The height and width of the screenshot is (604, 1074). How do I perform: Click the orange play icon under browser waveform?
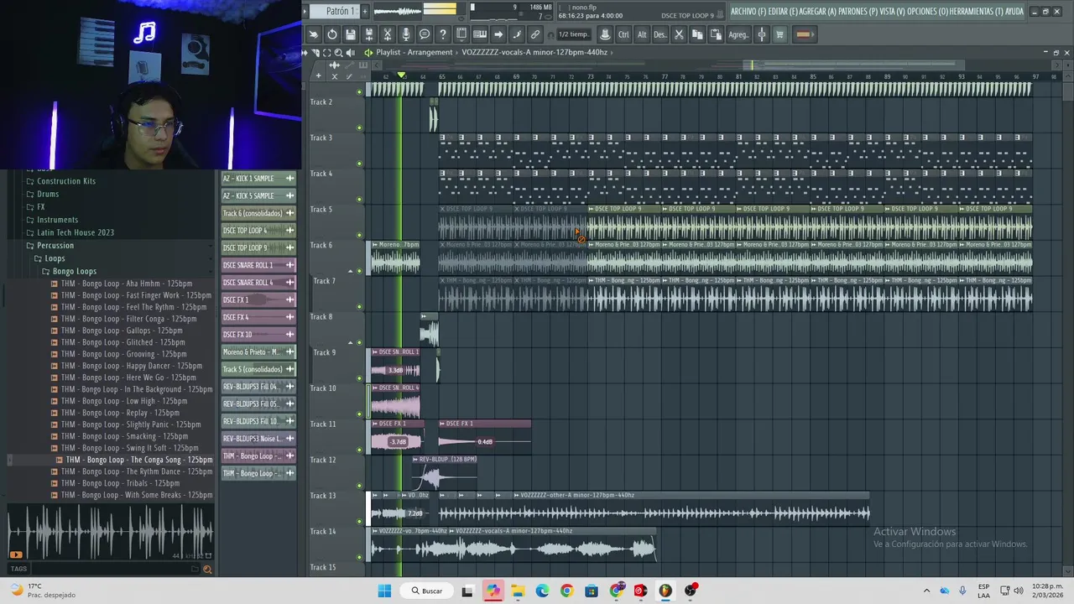pyautogui.click(x=16, y=555)
